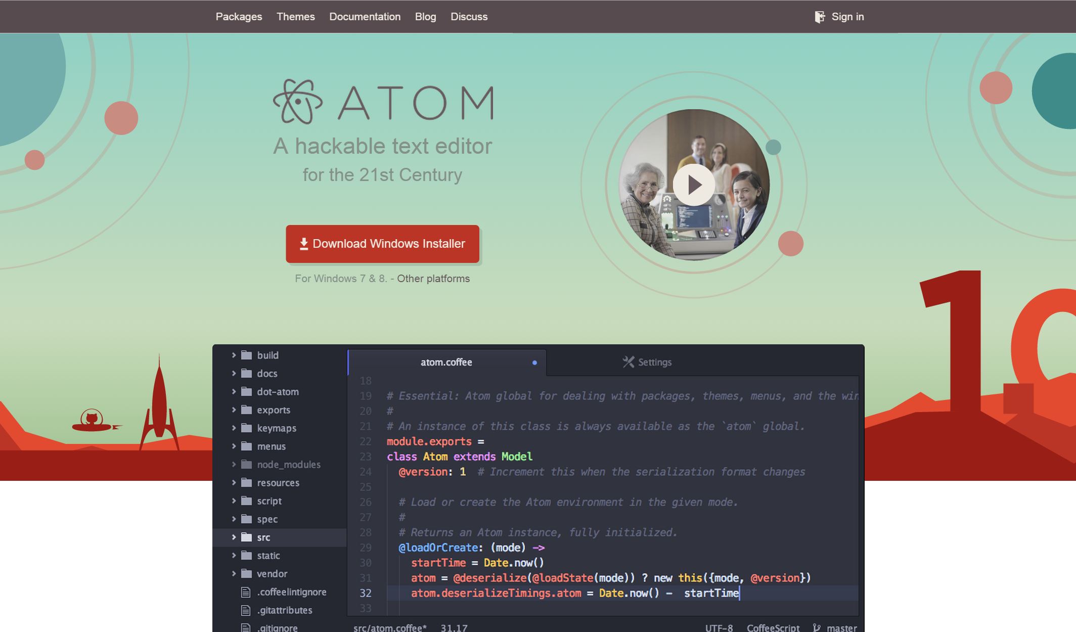1076x632 pixels.
Task: Click the menus folder icon
Action: pyautogui.click(x=246, y=446)
